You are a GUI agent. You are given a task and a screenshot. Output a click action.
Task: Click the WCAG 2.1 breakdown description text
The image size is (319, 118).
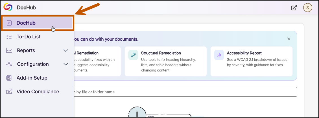tap(257, 63)
